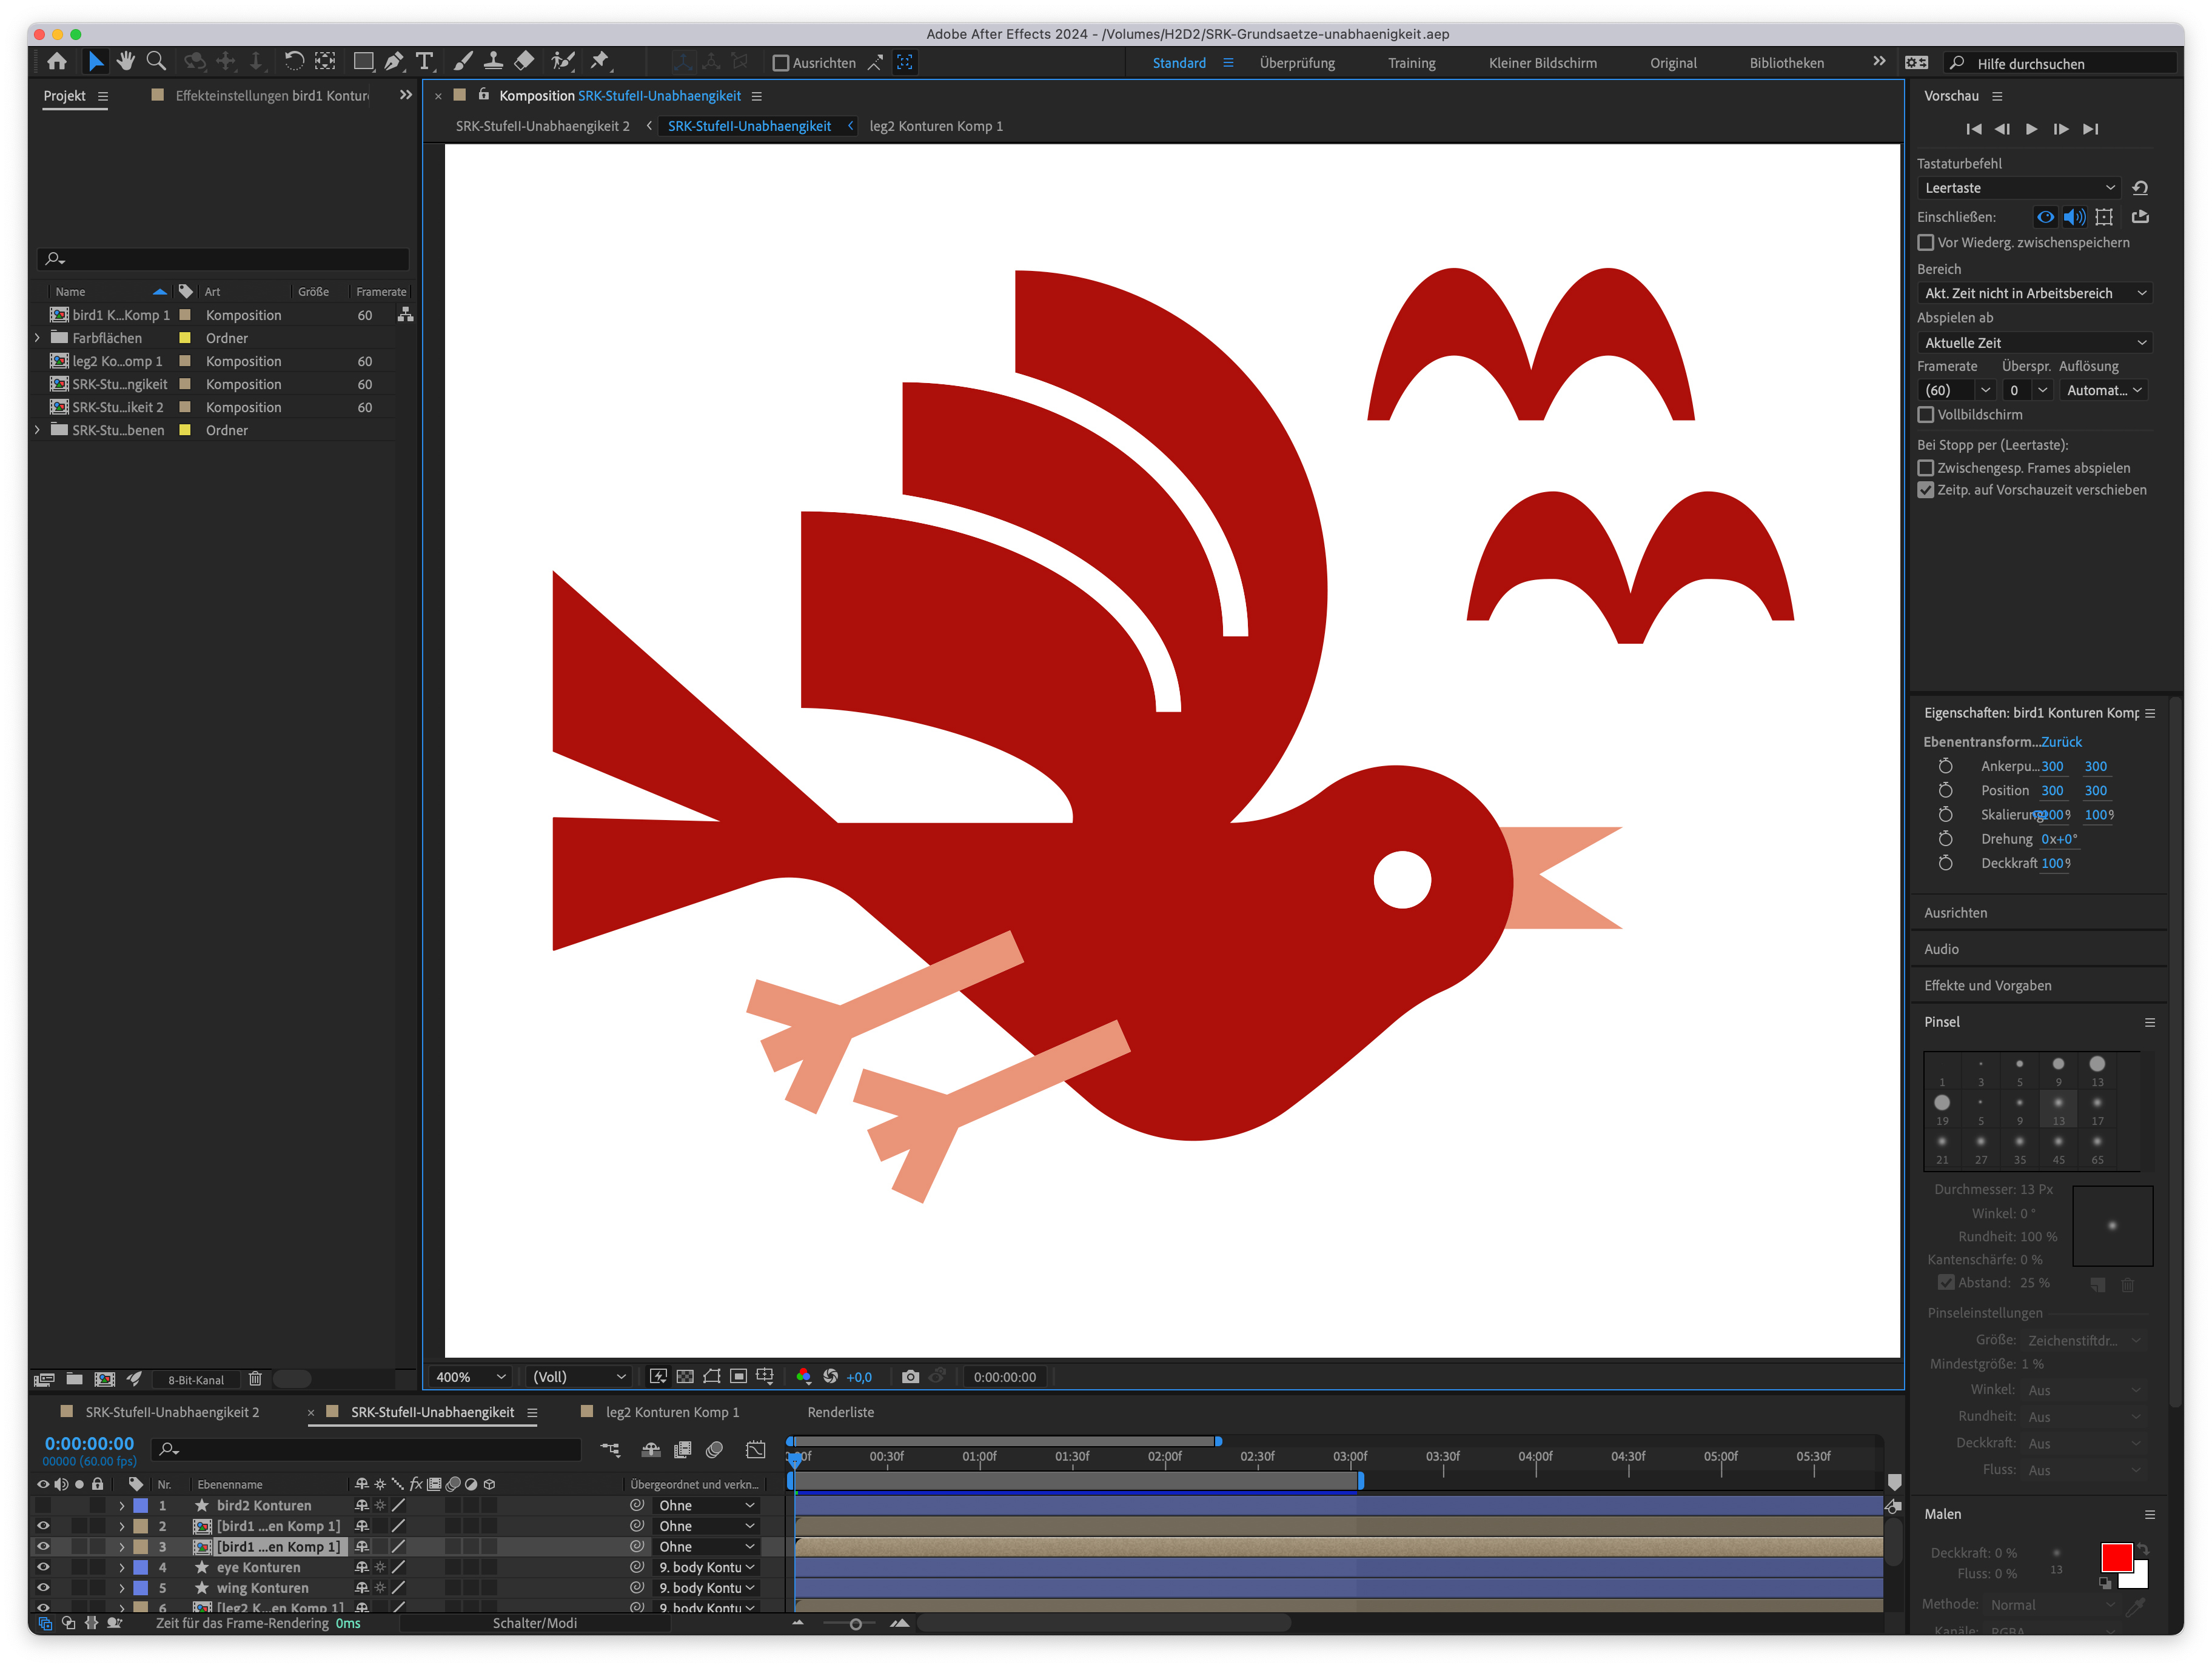The width and height of the screenshot is (2212, 1668).
Task: Create new folder in Project panel
Action: click(74, 1379)
